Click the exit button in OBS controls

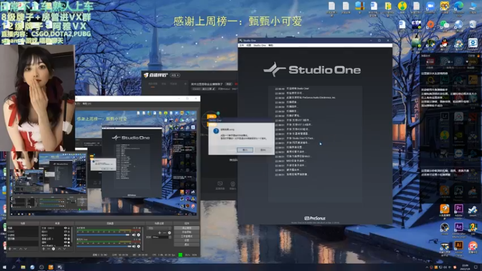187,245
